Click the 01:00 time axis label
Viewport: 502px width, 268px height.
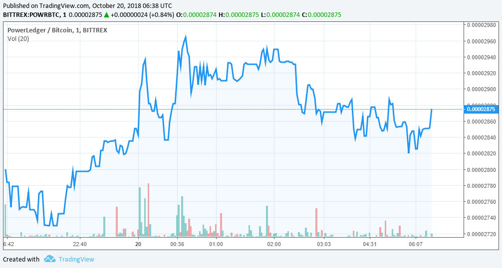[x=216, y=245]
